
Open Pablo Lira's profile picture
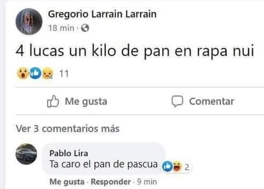tap(26, 154)
